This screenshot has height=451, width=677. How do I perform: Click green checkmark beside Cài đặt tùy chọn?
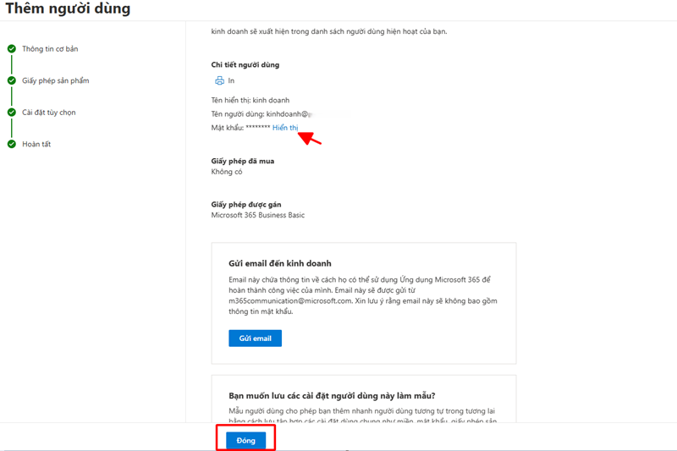12,113
